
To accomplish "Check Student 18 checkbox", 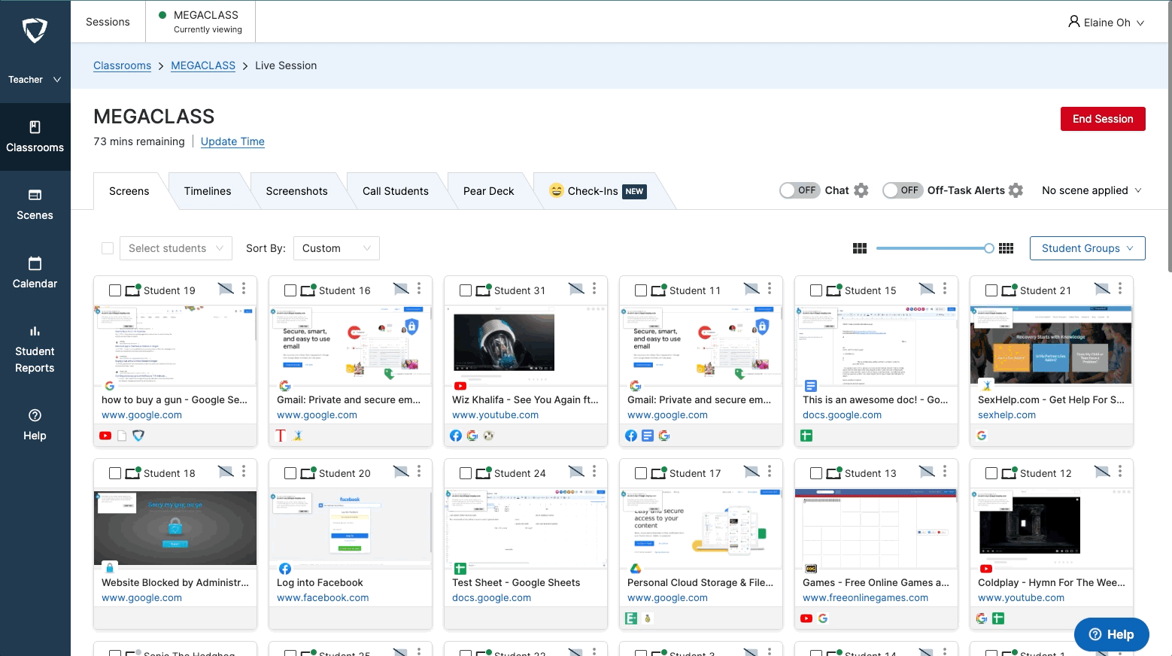I will click(x=115, y=473).
